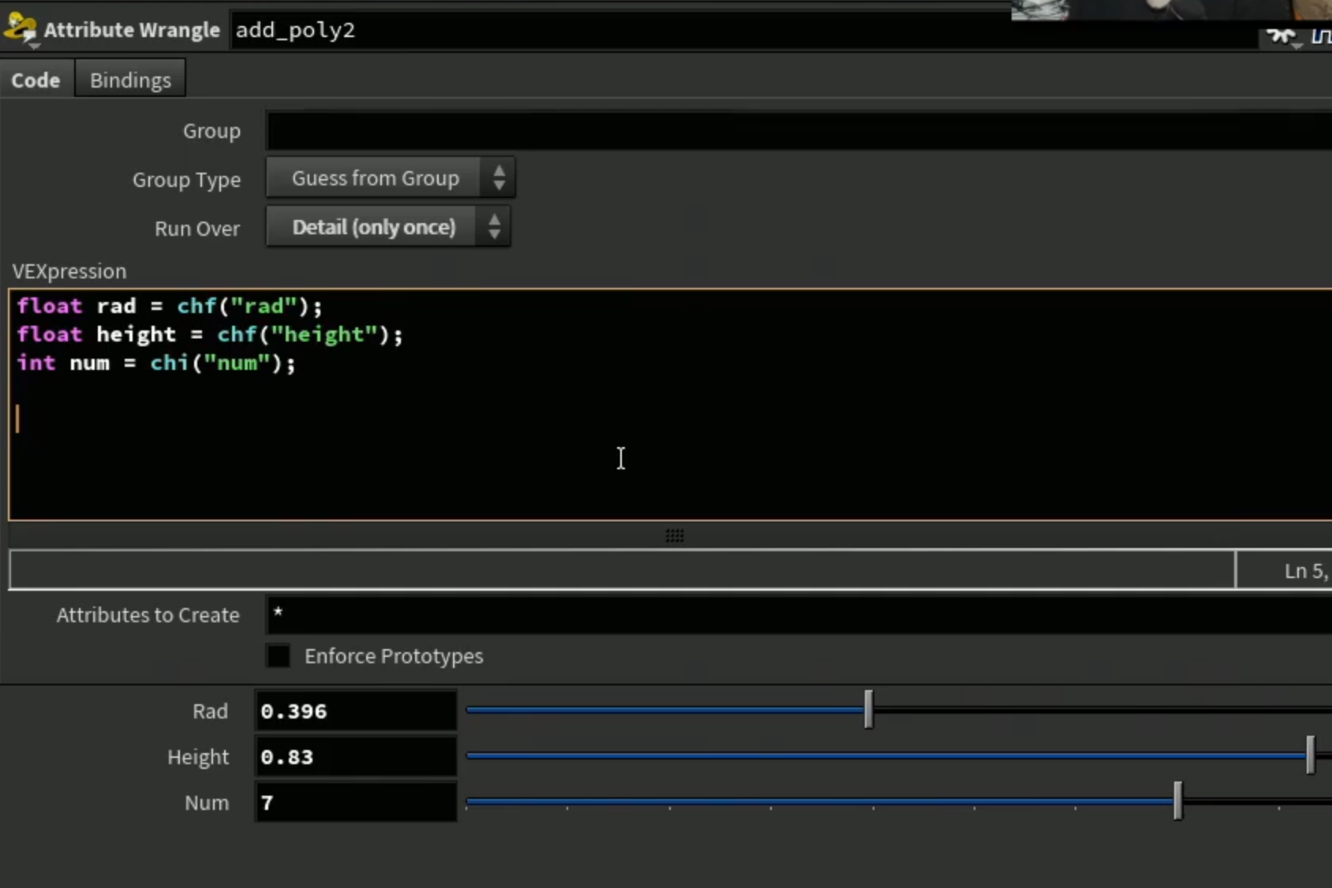Click the Rad value field showing 0.396
Viewport: 1332px width, 888px height.
[x=356, y=711]
